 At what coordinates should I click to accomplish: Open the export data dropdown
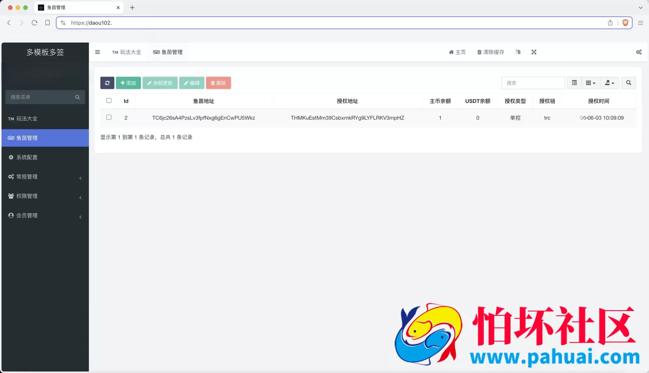610,83
